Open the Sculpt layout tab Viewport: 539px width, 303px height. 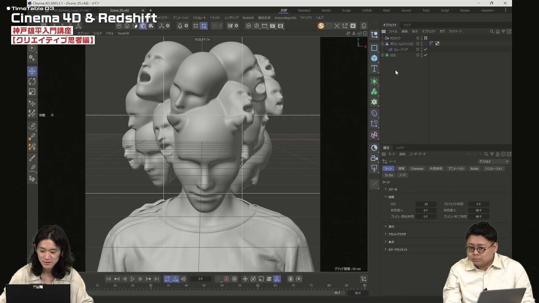[346, 10]
